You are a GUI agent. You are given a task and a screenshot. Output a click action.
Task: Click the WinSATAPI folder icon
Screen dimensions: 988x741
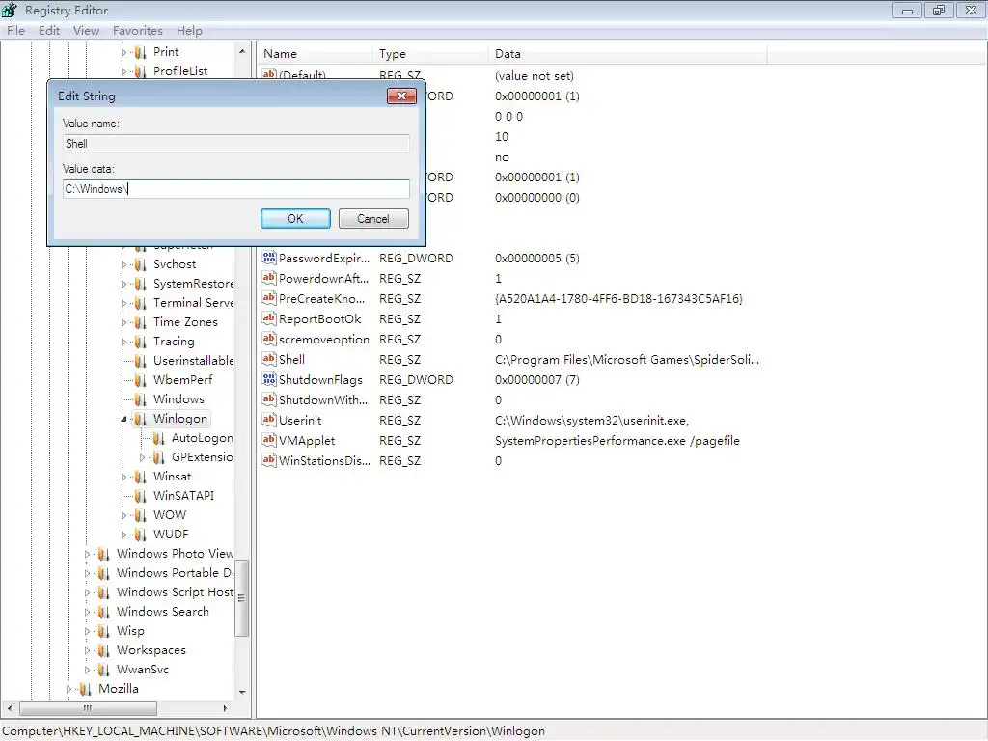(x=141, y=496)
